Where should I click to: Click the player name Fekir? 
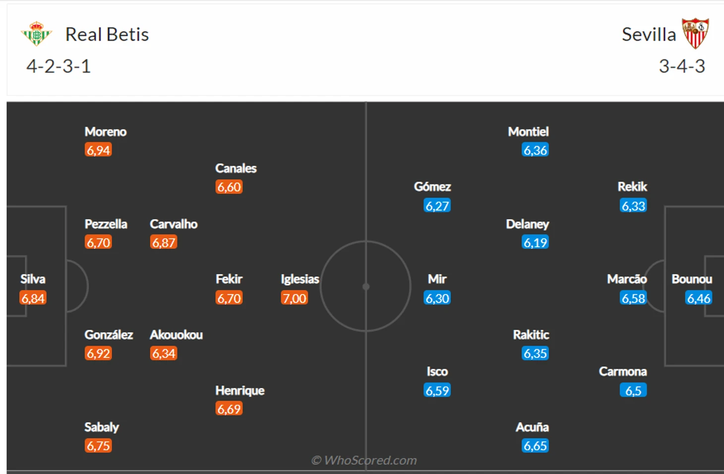pyautogui.click(x=229, y=279)
